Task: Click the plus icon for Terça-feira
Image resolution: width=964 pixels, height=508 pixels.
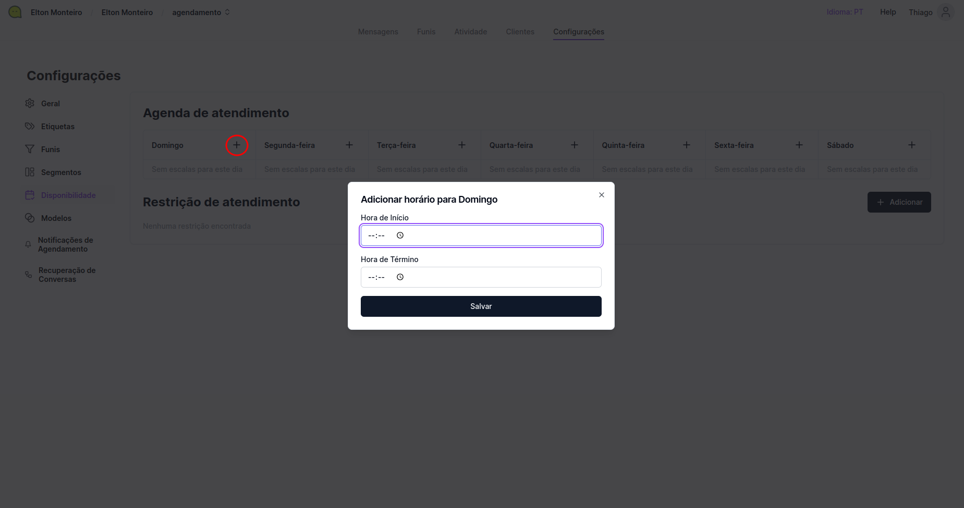Action: [462, 145]
